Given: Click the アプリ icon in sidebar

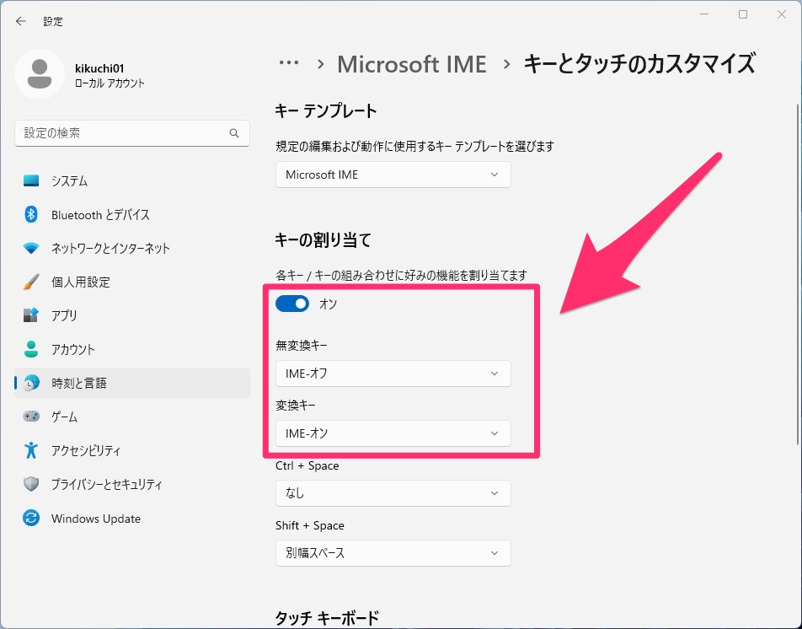Looking at the screenshot, I should 31,315.
